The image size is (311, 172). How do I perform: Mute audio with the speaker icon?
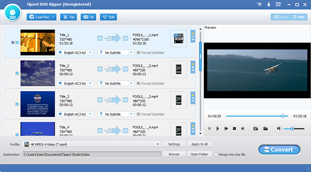coord(279,129)
